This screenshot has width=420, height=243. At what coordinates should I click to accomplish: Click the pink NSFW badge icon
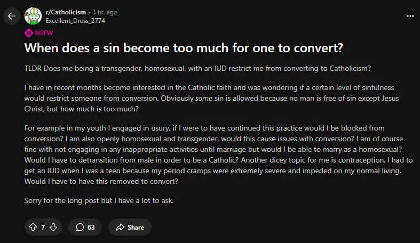(x=29, y=33)
